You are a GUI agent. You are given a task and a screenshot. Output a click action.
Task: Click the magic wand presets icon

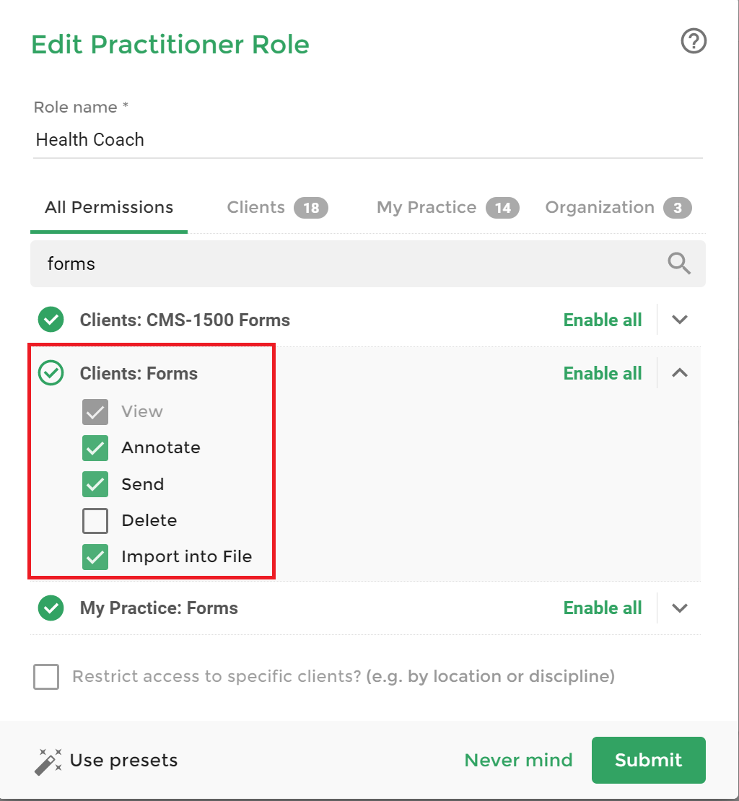(x=48, y=761)
